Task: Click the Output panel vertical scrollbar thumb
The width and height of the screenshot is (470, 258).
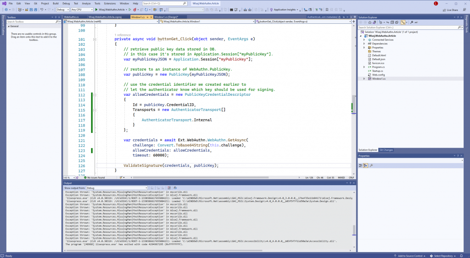Action: pyautogui.click(x=354, y=230)
